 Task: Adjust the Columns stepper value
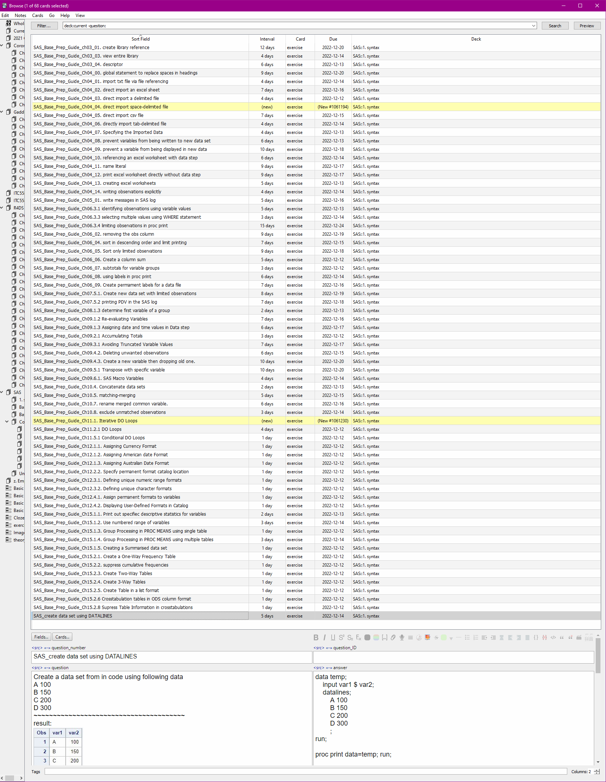click(597, 771)
